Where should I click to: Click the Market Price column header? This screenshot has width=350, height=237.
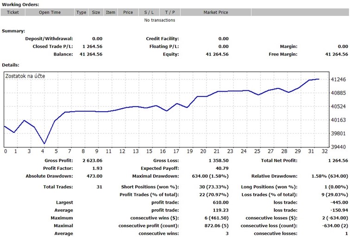(x=216, y=12)
